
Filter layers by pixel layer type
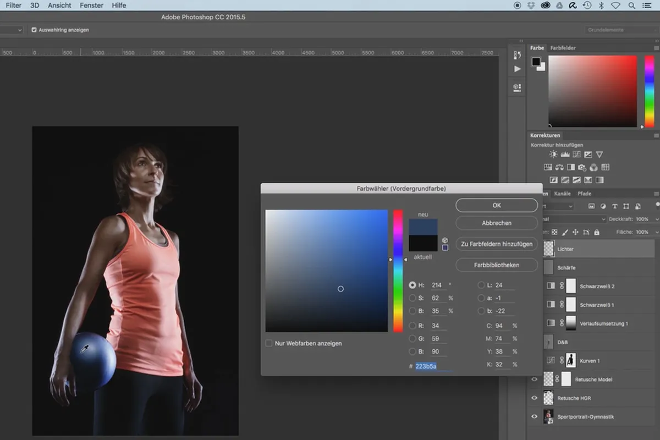tap(592, 206)
